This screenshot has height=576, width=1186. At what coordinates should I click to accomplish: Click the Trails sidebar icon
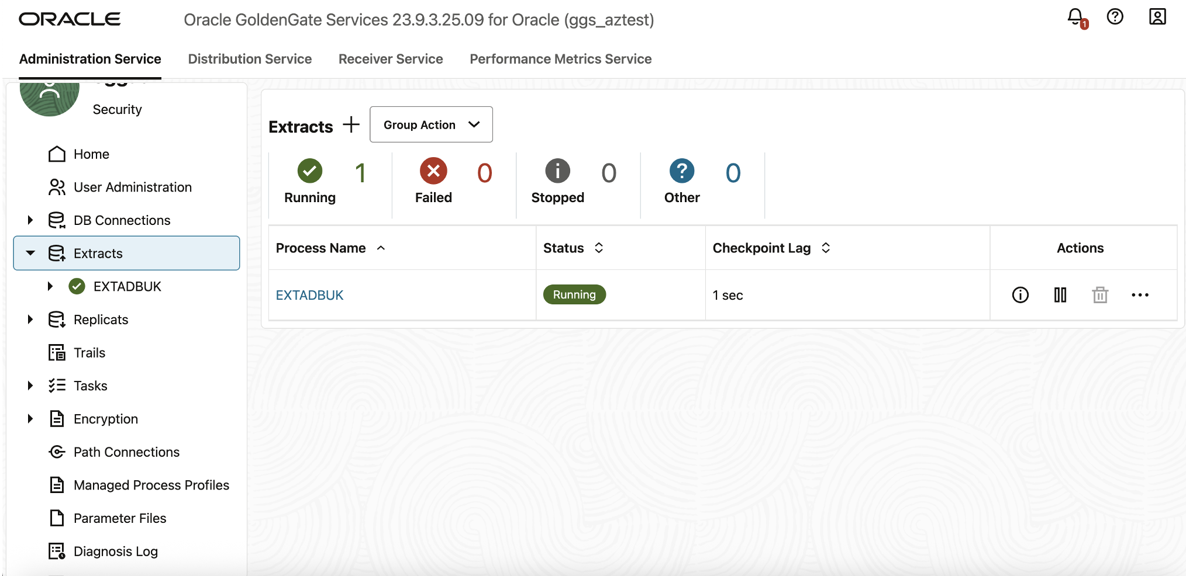(x=57, y=353)
